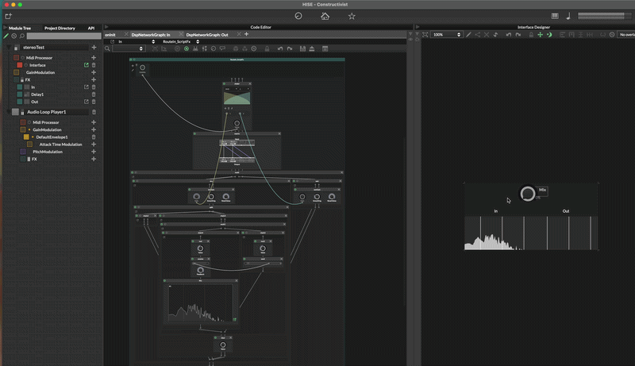
Task: Toggle bypass for Delay1 module
Action: [20, 94]
